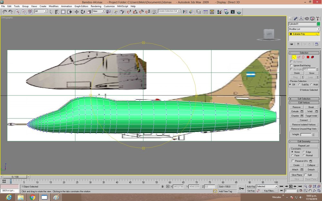This screenshot has width=322, height=201.
Task: Open the Customize menu
Action: [109, 6]
